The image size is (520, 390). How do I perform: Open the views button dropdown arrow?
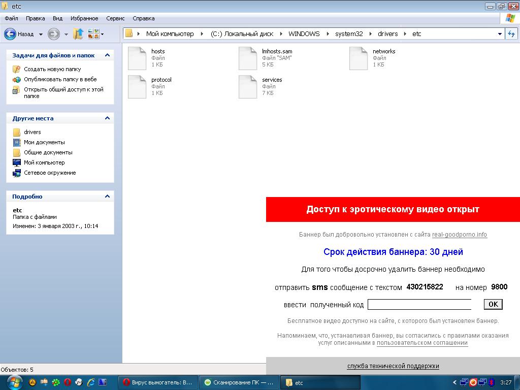click(x=102, y=35)
